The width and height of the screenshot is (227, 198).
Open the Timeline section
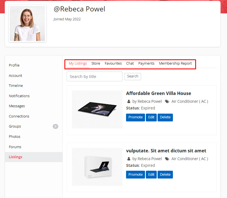pos(16,86)
